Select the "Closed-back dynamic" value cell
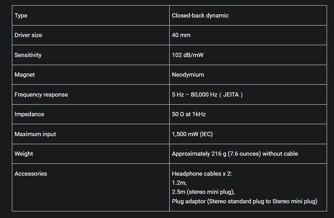Viewport: 334px width, 218px height. point(200,15)
